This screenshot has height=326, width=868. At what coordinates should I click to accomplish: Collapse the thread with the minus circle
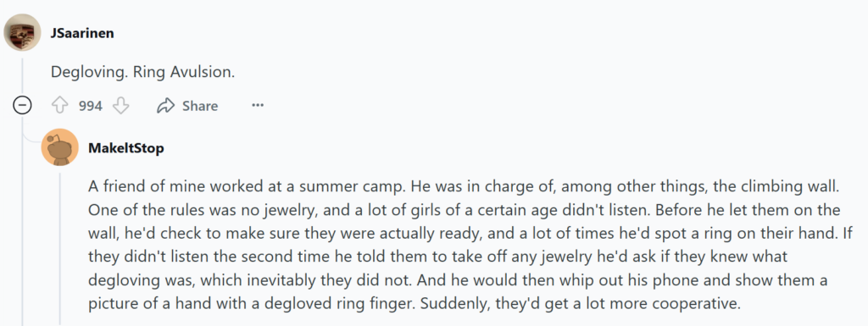22,105
